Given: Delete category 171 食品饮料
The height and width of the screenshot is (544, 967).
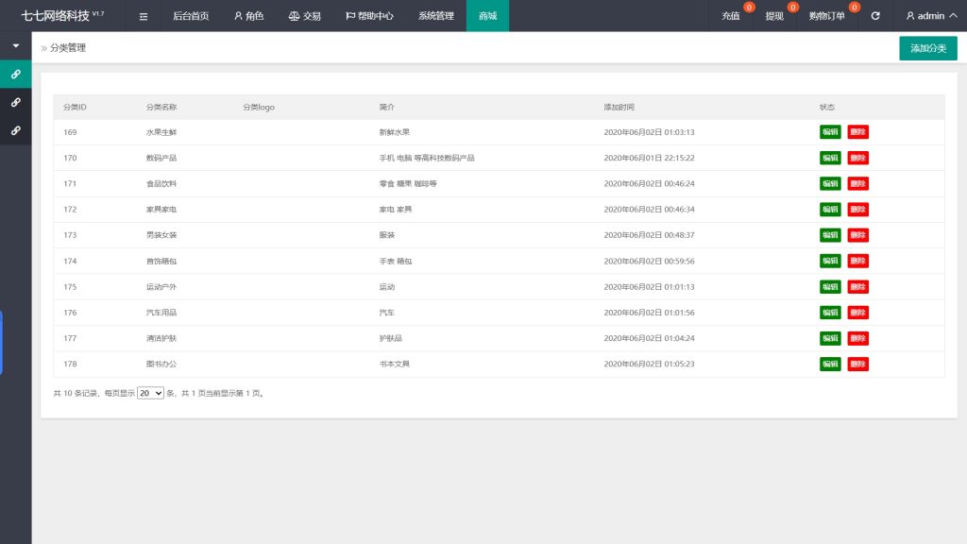Looking at the screenshot, I should pyautogui.click(x=857, y=184).
